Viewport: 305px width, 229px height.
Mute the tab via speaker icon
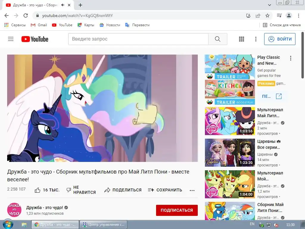63,5
